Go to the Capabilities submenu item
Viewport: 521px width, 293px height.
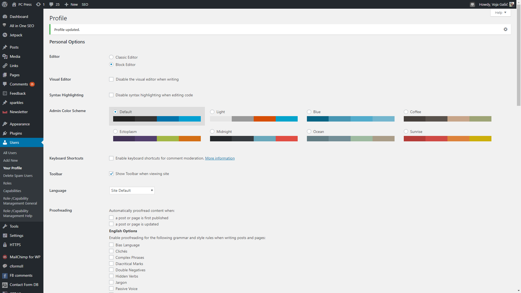coord(12,191)
